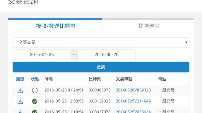202x113 pixels.
Task: Click green checkmark status for 11:19:54 row
Action: [35, 111]
